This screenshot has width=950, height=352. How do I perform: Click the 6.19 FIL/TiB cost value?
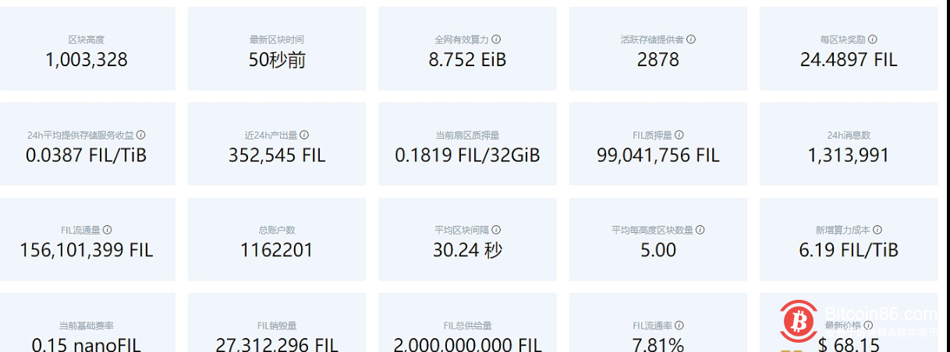click(x=849, y=250)
